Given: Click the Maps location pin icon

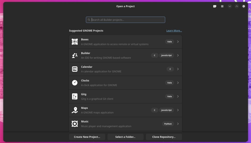Looking at the screenshot, I should tap(75, 110).
